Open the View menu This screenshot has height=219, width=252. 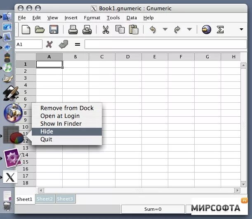coord(52,18)
